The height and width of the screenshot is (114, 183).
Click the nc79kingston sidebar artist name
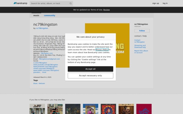pos(141,24)
